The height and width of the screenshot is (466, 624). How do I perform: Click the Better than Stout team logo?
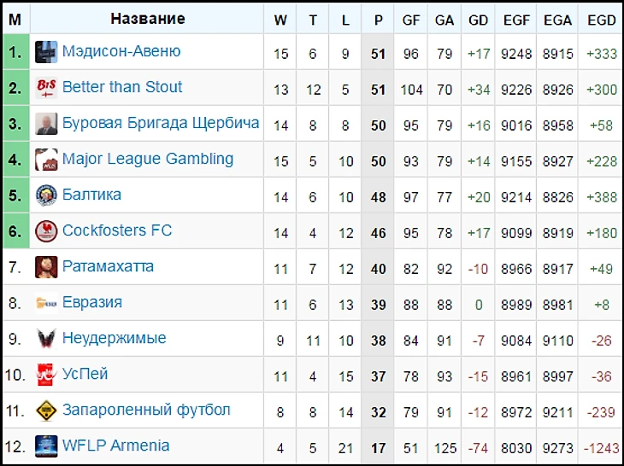(46, 88)
